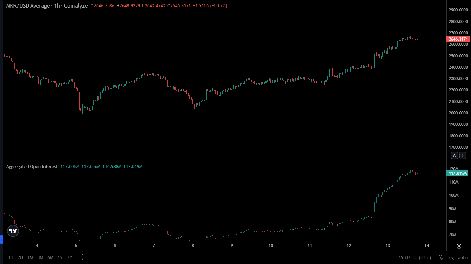
Task: Click the open value O2646.7586 in header
Action: click(x=102, y=6)
